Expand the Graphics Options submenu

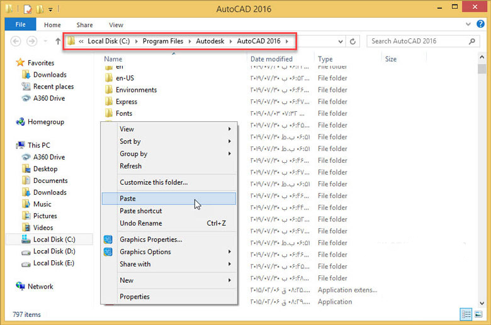click(169, 252)
